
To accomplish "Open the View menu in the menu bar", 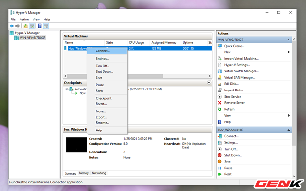I will [x=36, y=20].
